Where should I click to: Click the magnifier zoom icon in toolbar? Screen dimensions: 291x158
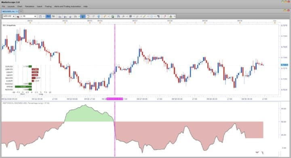click(123, 16)
